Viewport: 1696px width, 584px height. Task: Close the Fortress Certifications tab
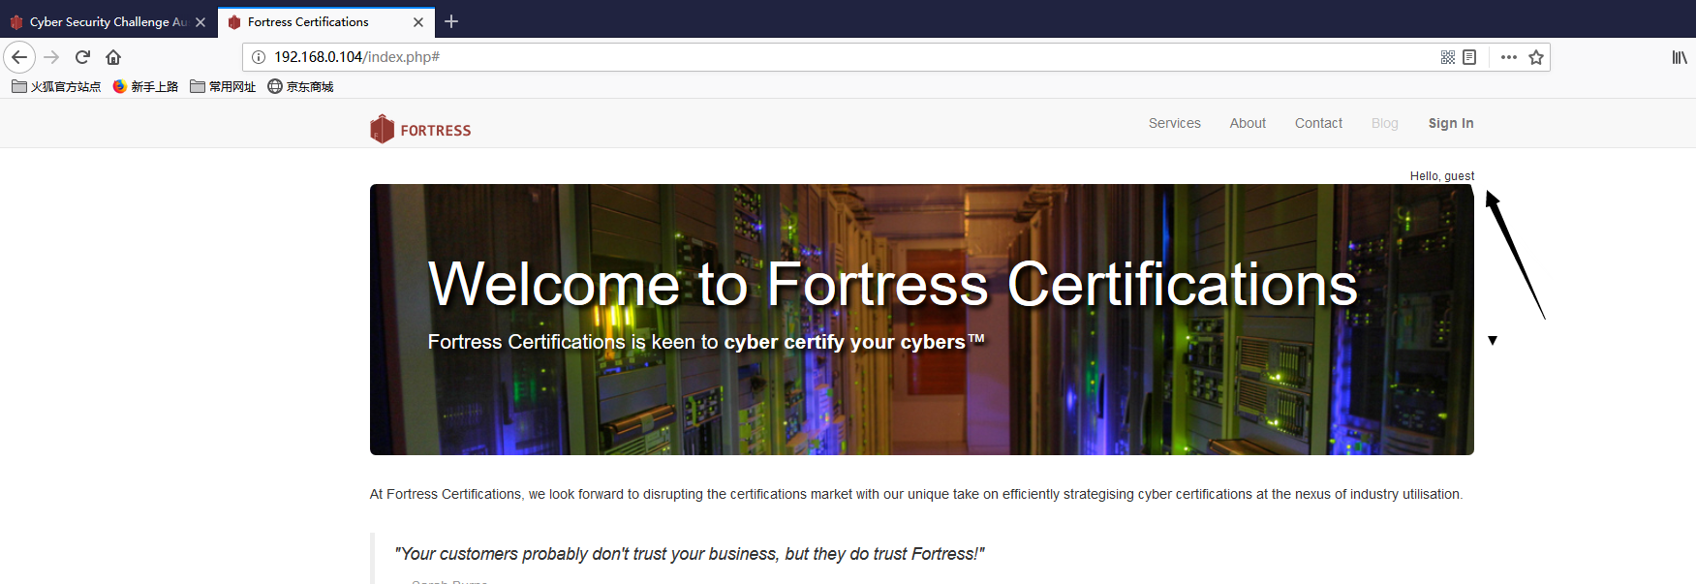tap(418, 21)
